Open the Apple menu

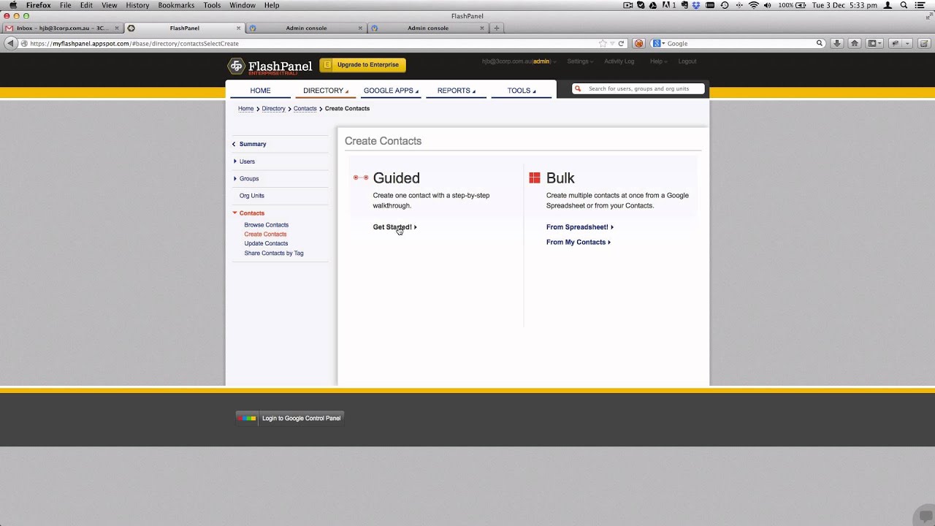click(x=12, y=5)
